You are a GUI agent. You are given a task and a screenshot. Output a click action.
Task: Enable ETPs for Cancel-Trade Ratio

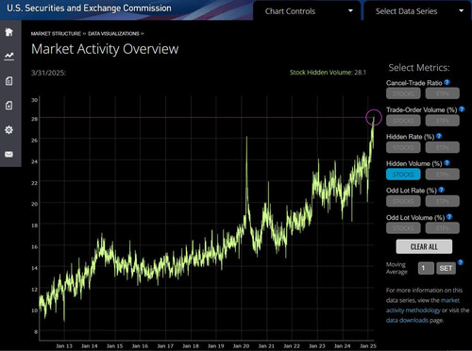[x=443, y=93]
